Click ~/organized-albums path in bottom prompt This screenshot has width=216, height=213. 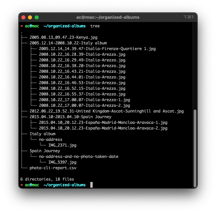[x=64, y=185]
